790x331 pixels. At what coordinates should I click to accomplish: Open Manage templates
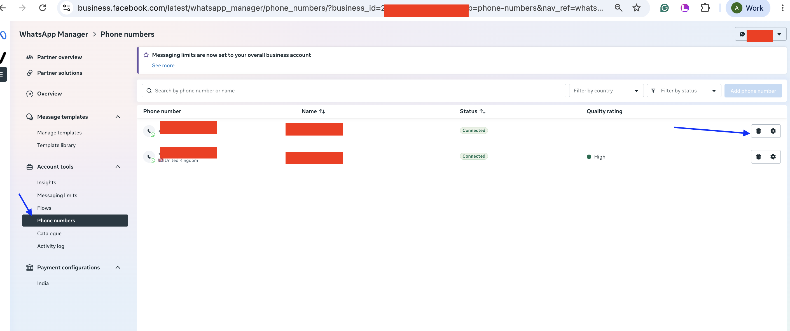pyautogui.click(x=59, y=132)
